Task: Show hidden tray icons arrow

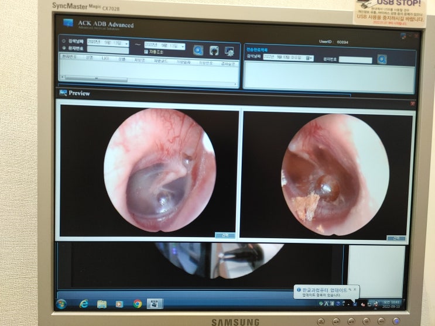Action: point(348,304)
